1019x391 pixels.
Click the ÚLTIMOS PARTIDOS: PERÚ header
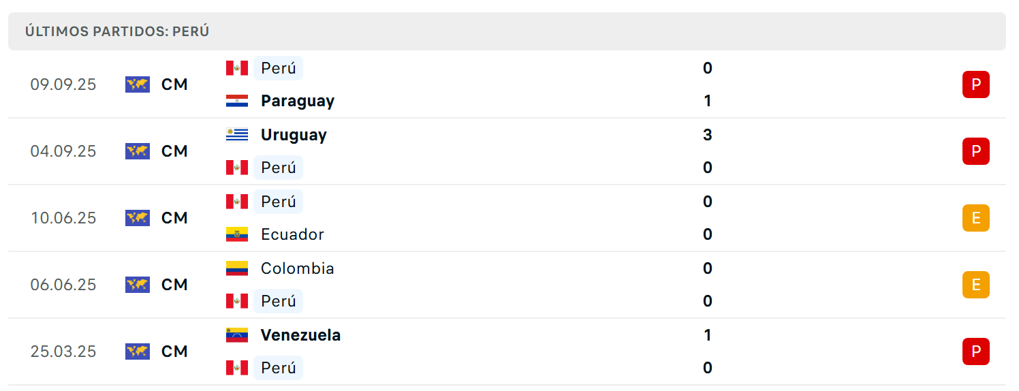[117, 31]
